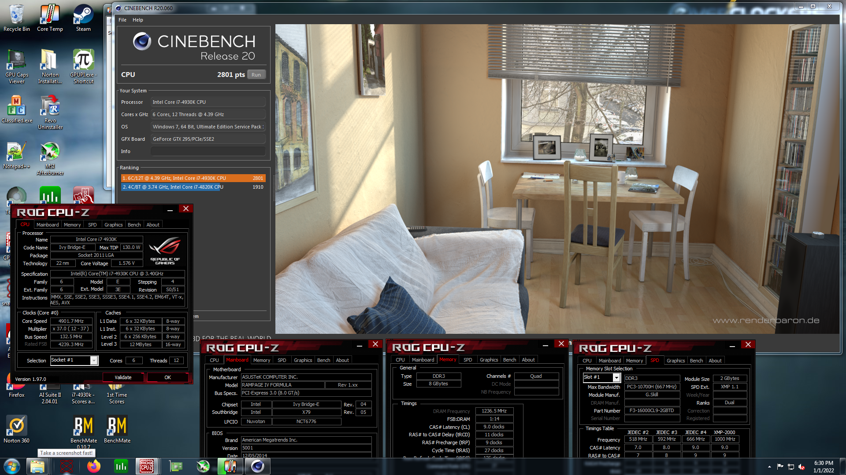Expand the Socket #1 selection dropdown
This screenshot has width=846, height=475.
click(x=94, y=361)
